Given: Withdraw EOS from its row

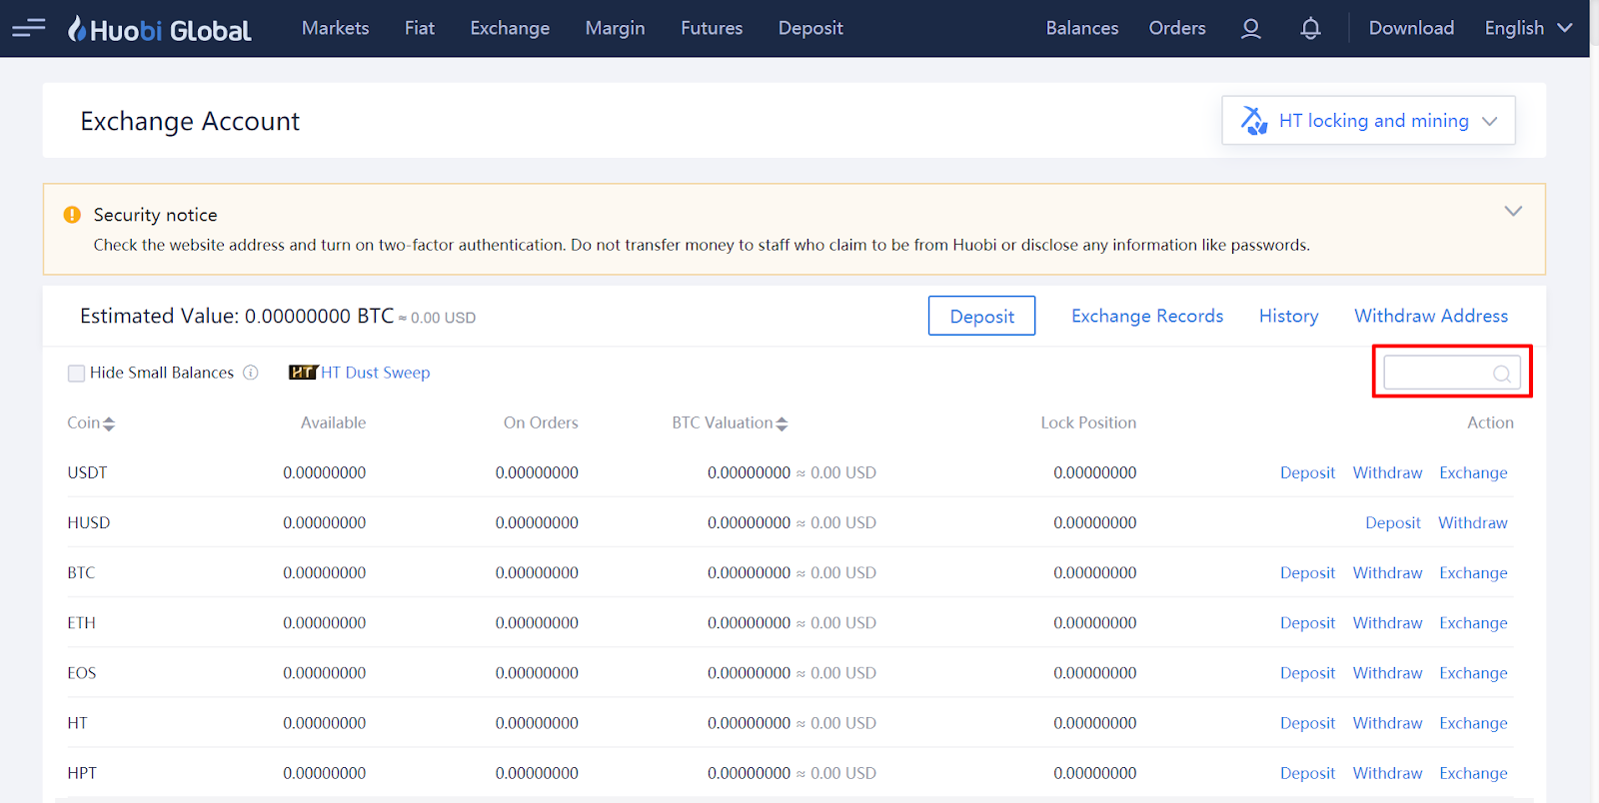Looking at the screenshot, I should [1387, 673].
